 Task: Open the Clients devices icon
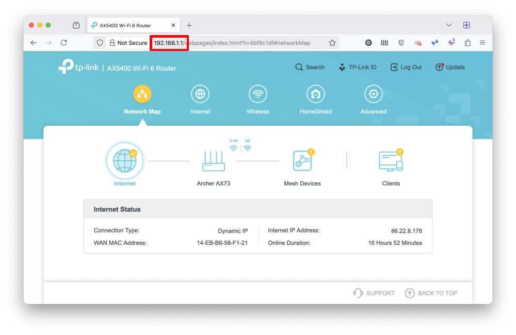pyautogui.click(x=391, y=161)
